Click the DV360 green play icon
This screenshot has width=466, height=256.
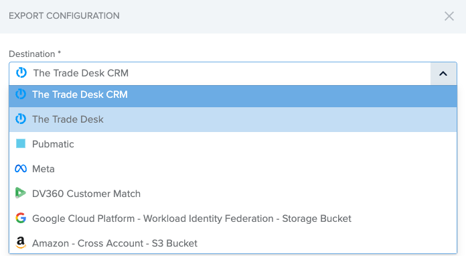(x=21, y=193)
